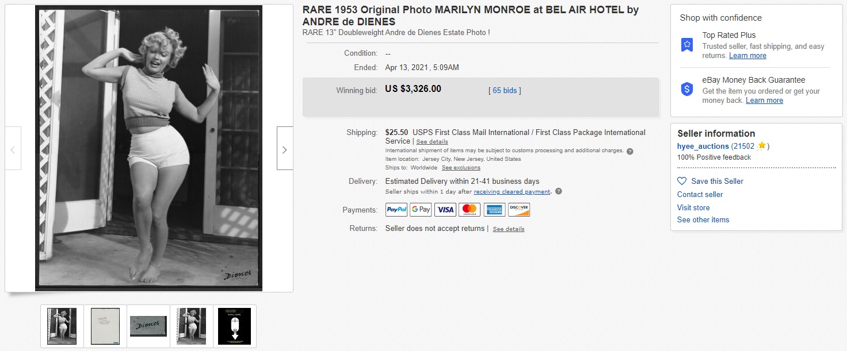
Task: Open the 65 bids history link
Action: pyautogui.click(x=505, y=90)
